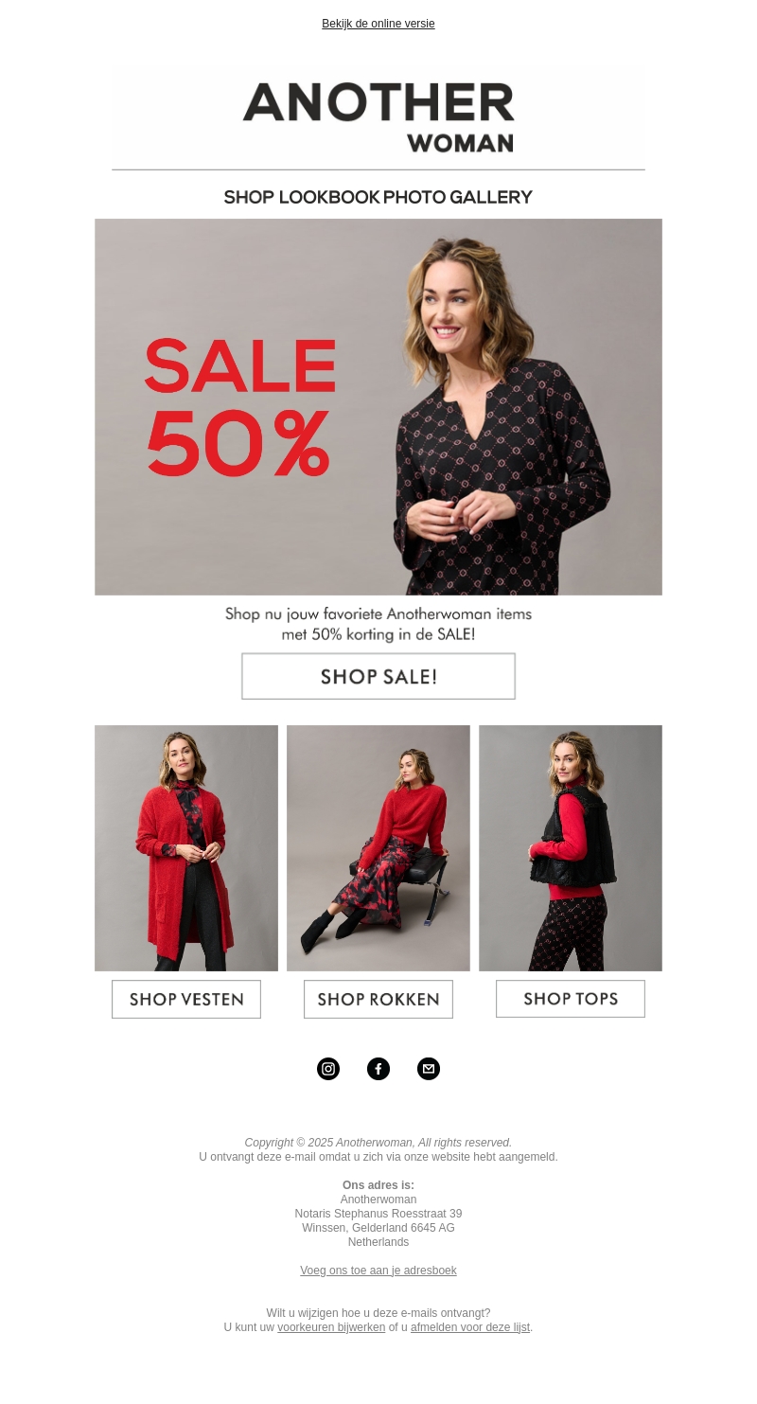Click the 50% korting promotional text
The width and height of the screenshot is (757, 1404).
coord(378,624)
